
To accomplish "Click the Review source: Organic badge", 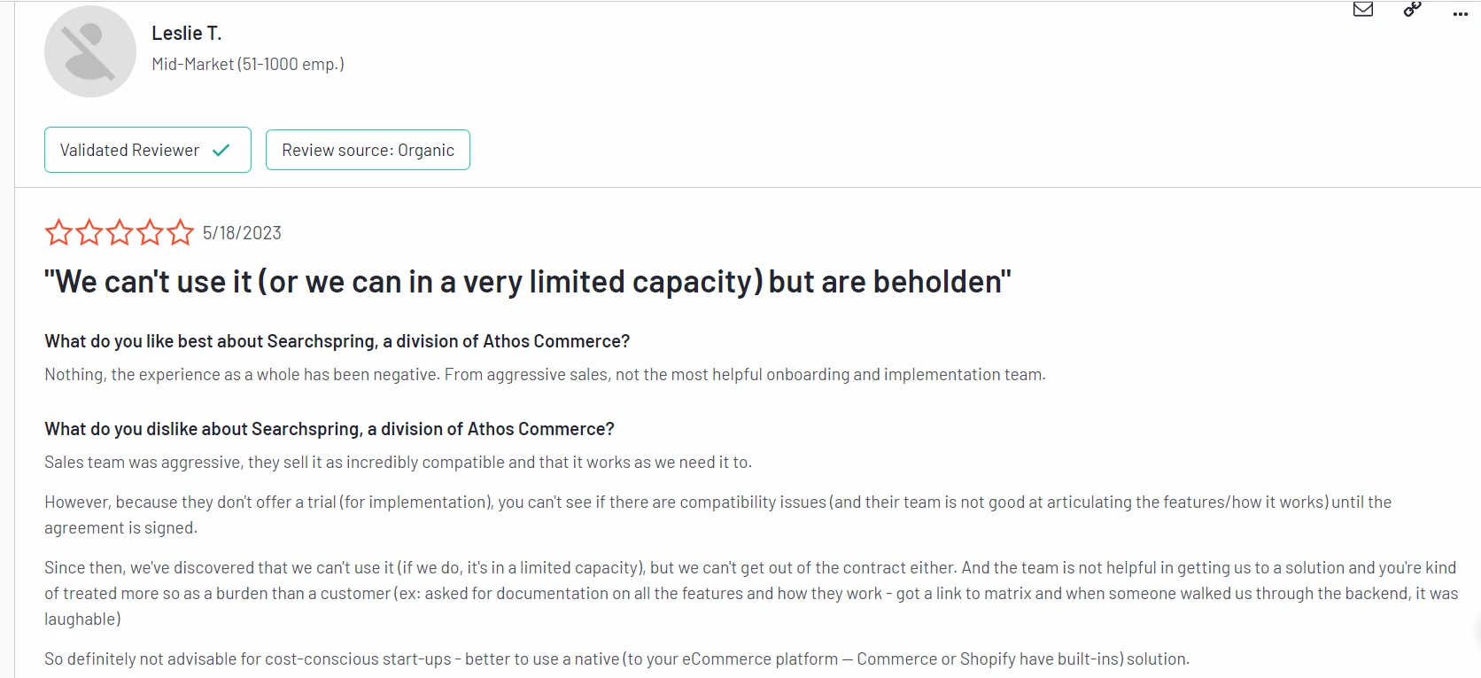I will click(x=368, y=150).
